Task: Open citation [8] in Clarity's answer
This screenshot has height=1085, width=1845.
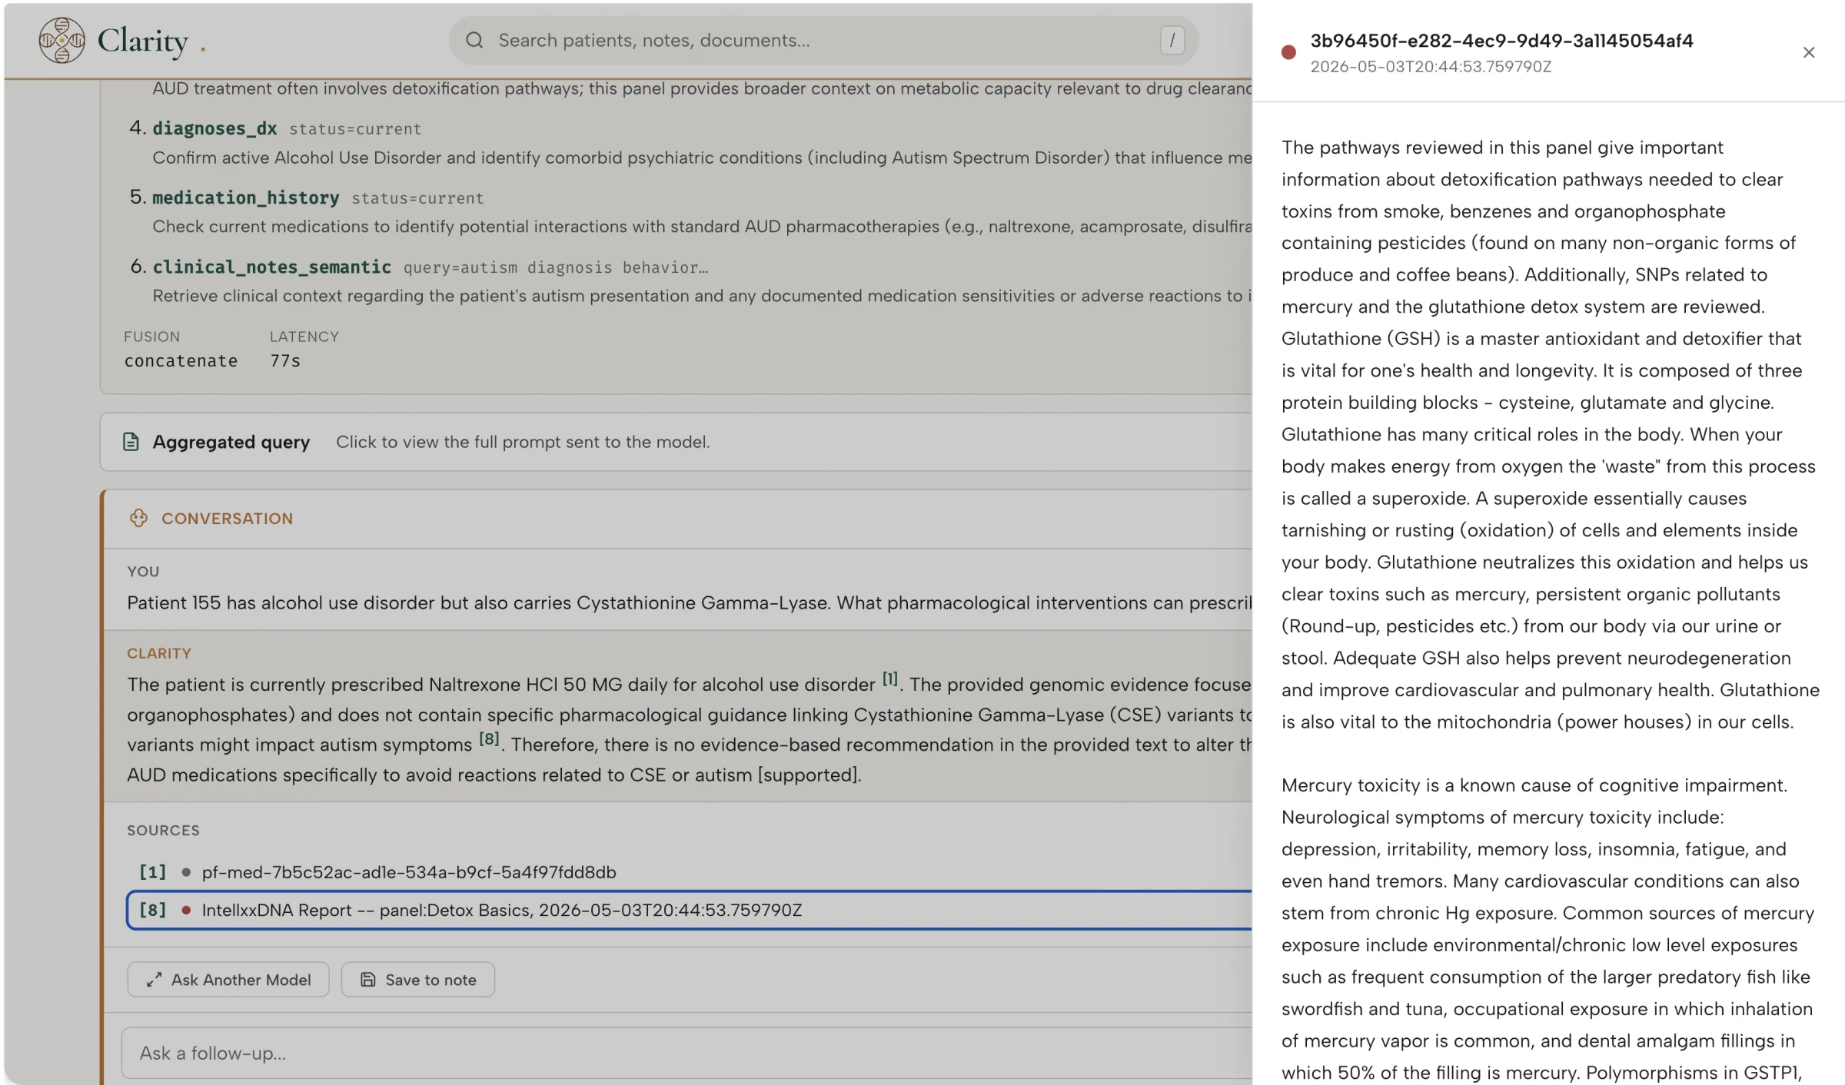Action: [x=489, y=739]
